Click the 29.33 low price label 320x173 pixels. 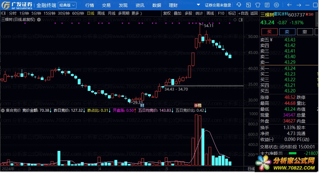tap(138, 103)
